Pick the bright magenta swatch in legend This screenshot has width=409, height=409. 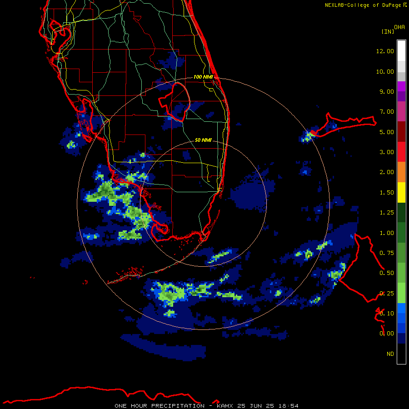(x=401, y=86)
